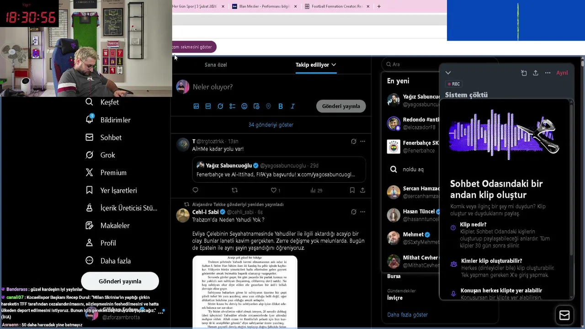Collapse the Spaces panel chevron
Screen dimensions: 585x329
448,73
